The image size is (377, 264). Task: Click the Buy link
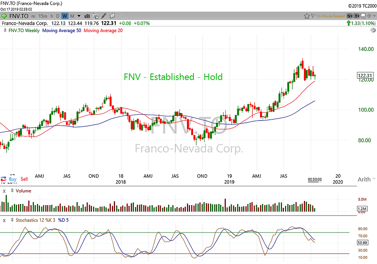pyautogui.click(x=12, y=179)
